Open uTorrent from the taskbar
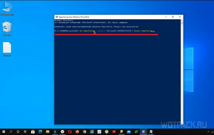Image resolution: width=214 pixels, height=135 pixels. pyautogui.click(x=107, y=132)
